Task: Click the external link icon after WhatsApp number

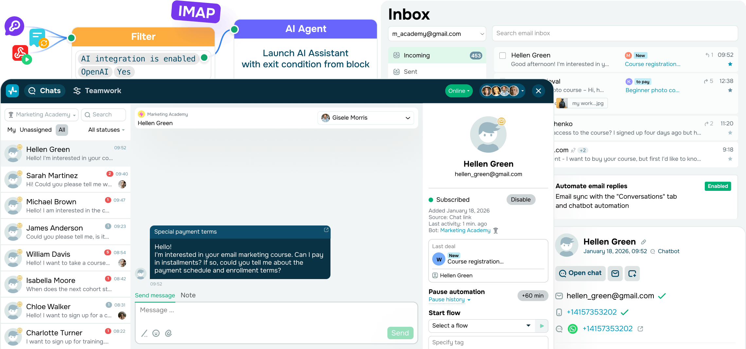Action: (640, 329)
